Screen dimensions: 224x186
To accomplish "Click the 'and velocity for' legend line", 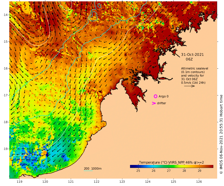I will [x=193, y=75].
